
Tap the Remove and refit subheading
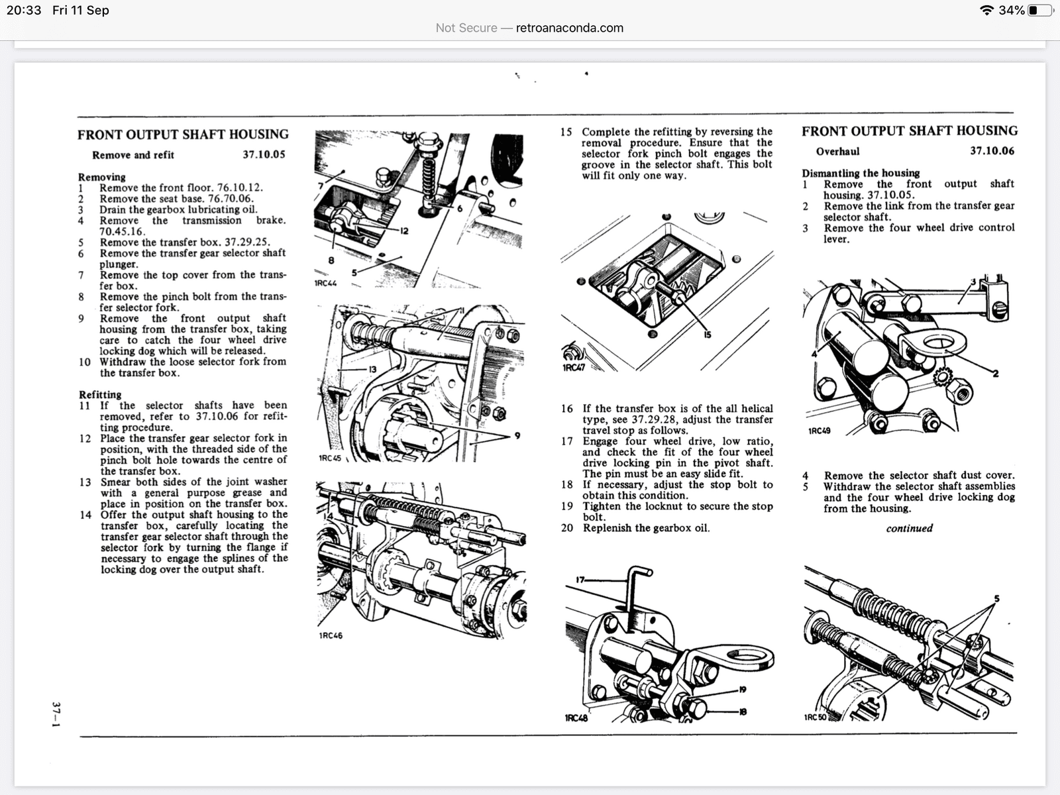coord(133,155)
